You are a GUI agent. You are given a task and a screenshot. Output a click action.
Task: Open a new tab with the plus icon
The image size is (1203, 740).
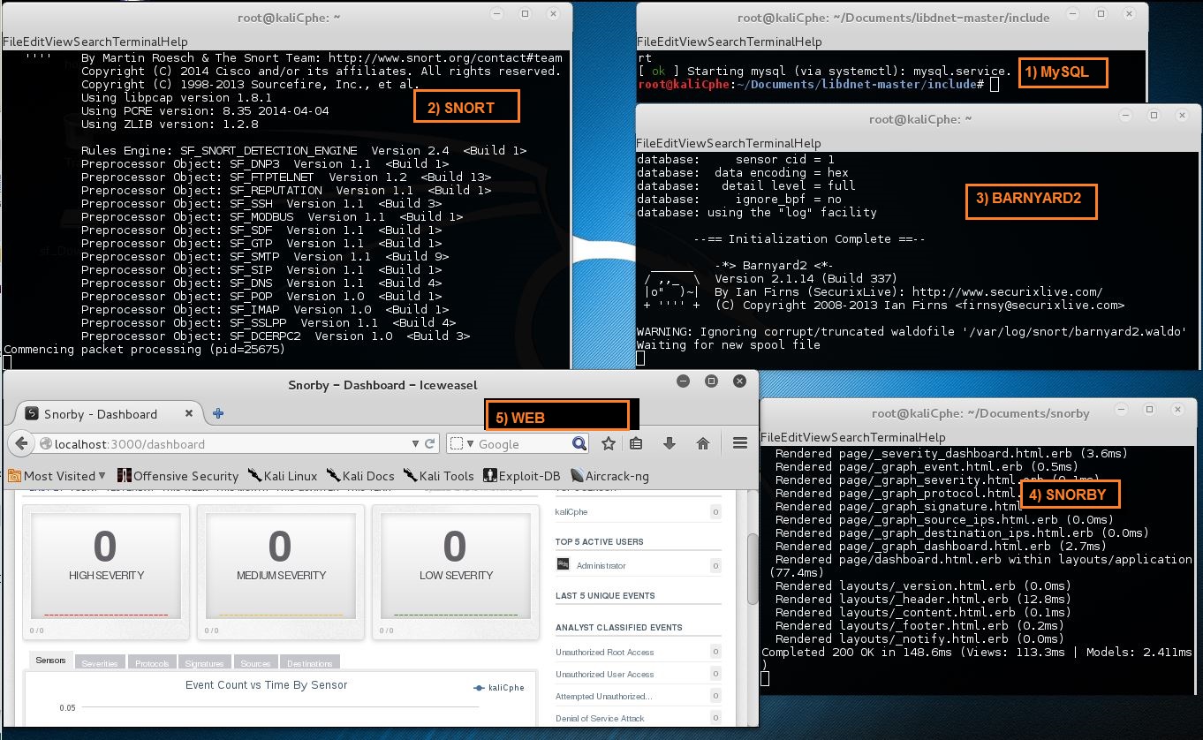pyautogui.click(x=218, y=413)
